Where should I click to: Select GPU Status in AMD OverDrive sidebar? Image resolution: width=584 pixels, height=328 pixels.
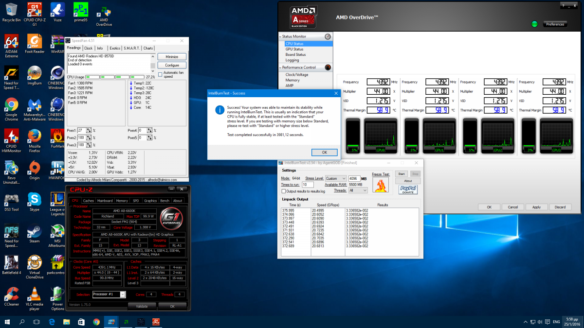point(294,49)
